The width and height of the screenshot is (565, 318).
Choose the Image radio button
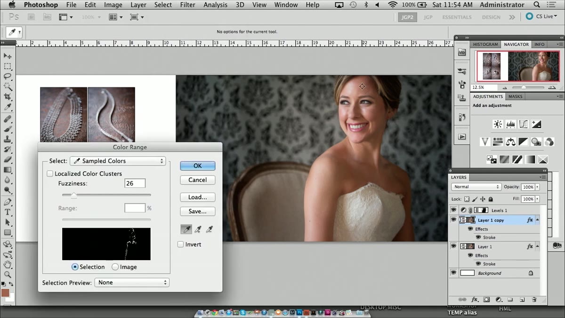(x=115, y=267)
